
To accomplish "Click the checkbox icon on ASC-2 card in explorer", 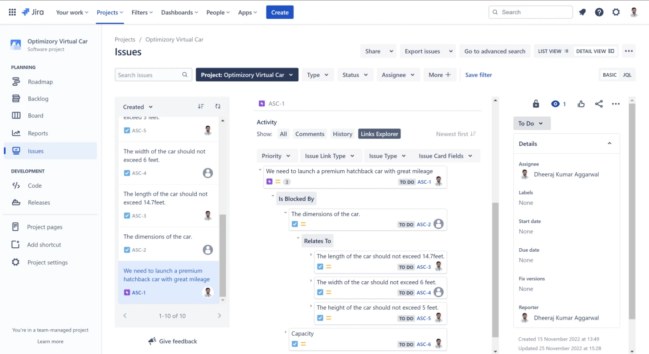I will pyautogui.click(x=295, y=224).
